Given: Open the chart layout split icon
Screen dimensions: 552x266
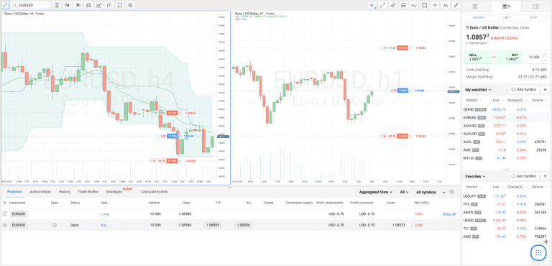Looking at the screenshot, I should 57,5.
